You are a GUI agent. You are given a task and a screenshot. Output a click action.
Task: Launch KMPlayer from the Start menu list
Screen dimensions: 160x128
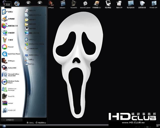pyautogui.click(x=8, y=61)
